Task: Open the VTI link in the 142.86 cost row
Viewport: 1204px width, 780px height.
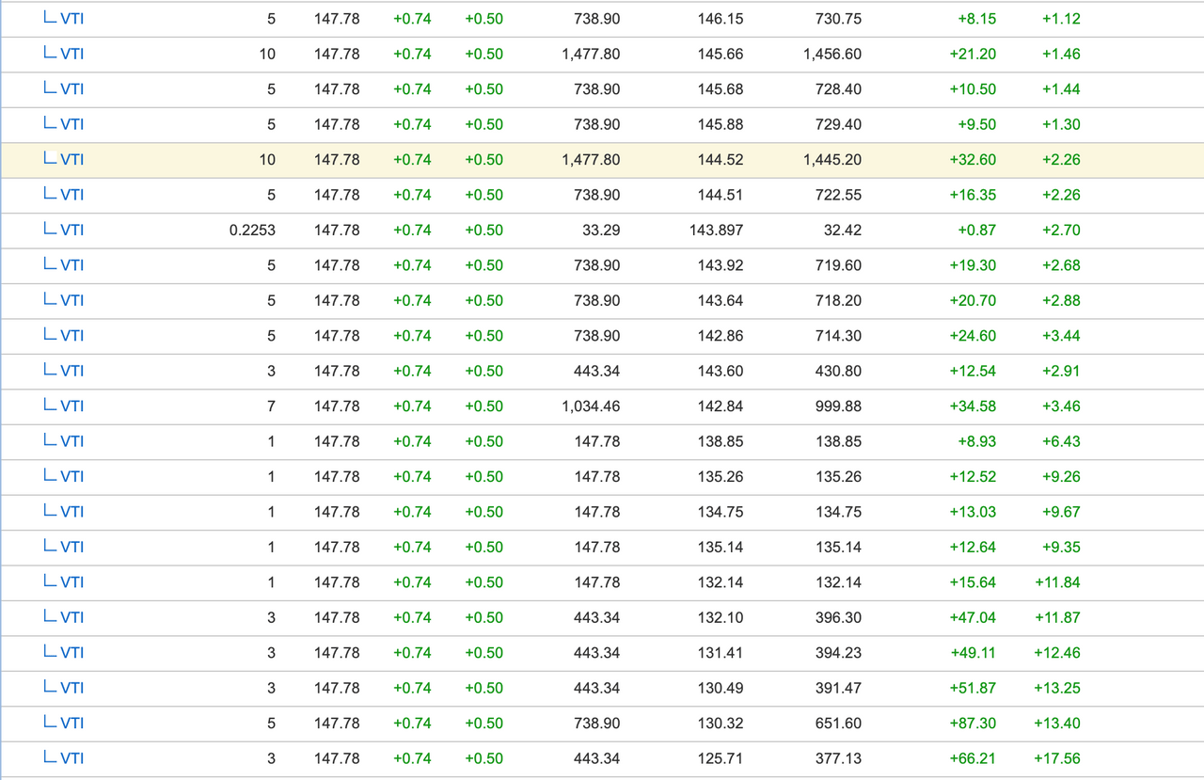Action: [71, 336]
